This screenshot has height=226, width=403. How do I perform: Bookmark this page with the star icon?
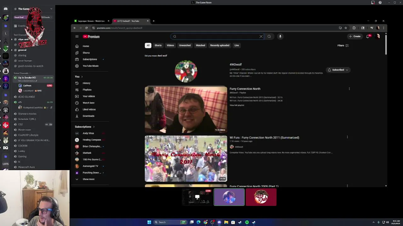tap(346, 28)
